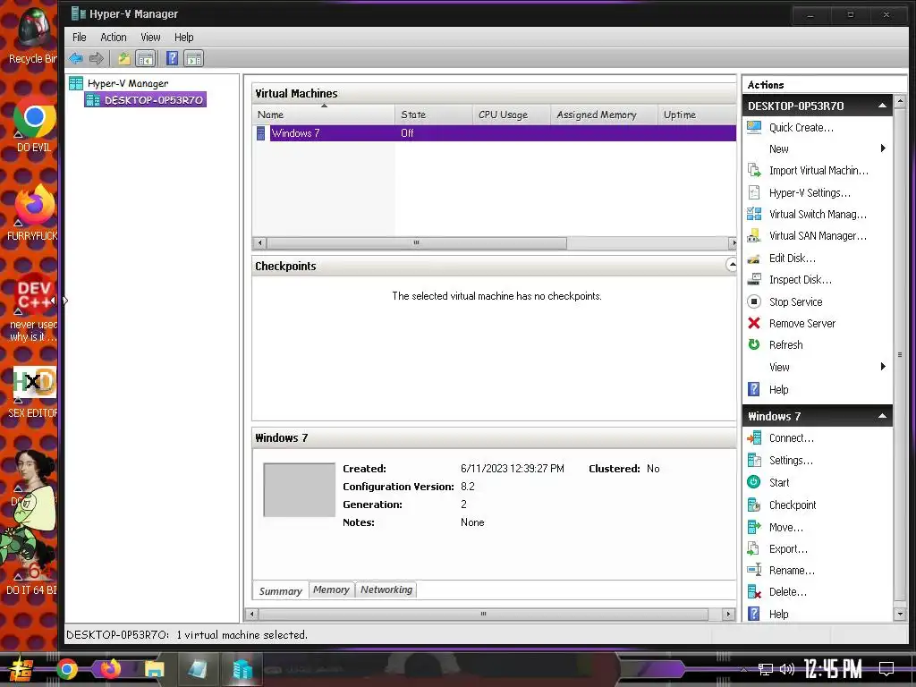Open Quick Create in the Actions pane
The height and width of the screenshot is (687, 916).
point(801,127)
